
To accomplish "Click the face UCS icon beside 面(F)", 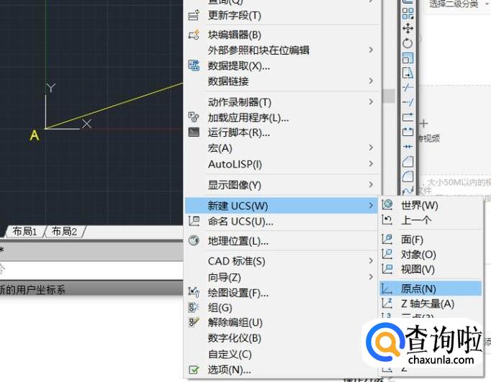I will (x=387, y=240).
